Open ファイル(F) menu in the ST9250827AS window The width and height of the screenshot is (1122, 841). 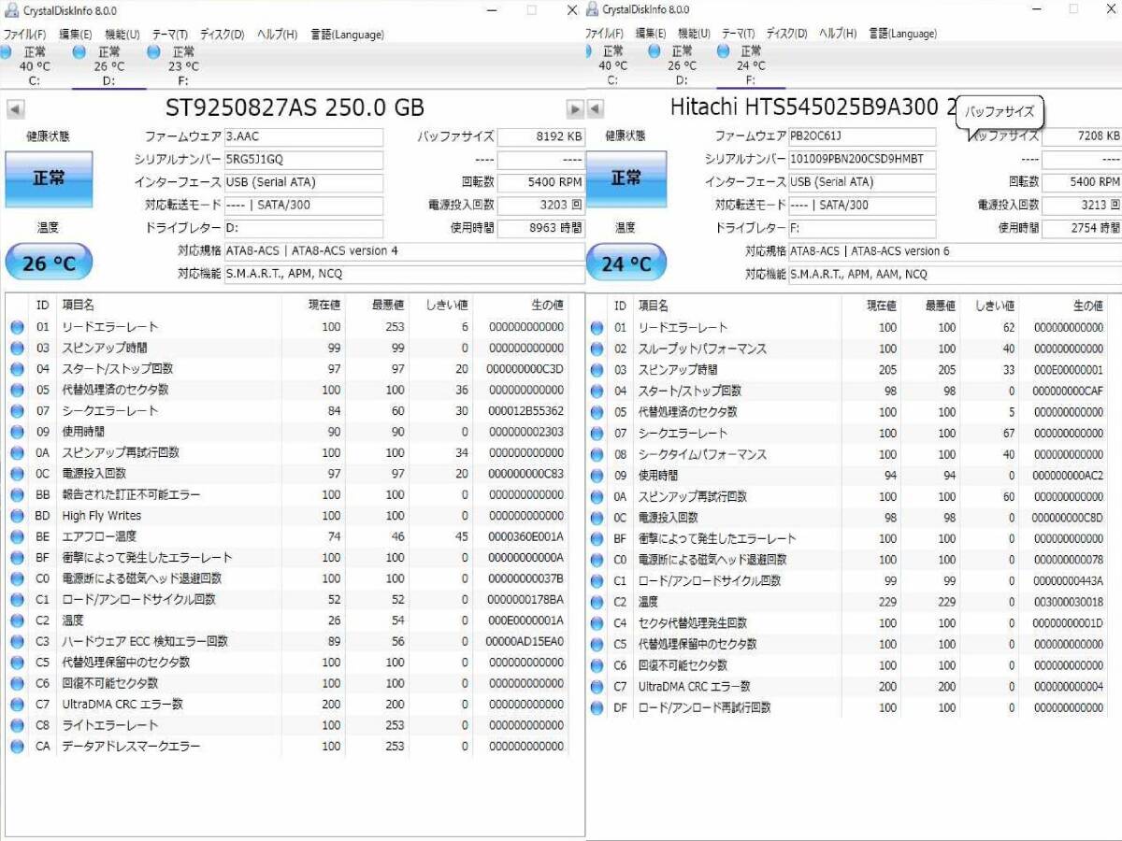(24, 35)
